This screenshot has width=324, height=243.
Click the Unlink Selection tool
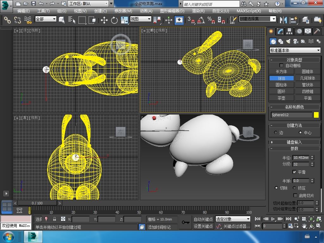[x=18, y=20]
